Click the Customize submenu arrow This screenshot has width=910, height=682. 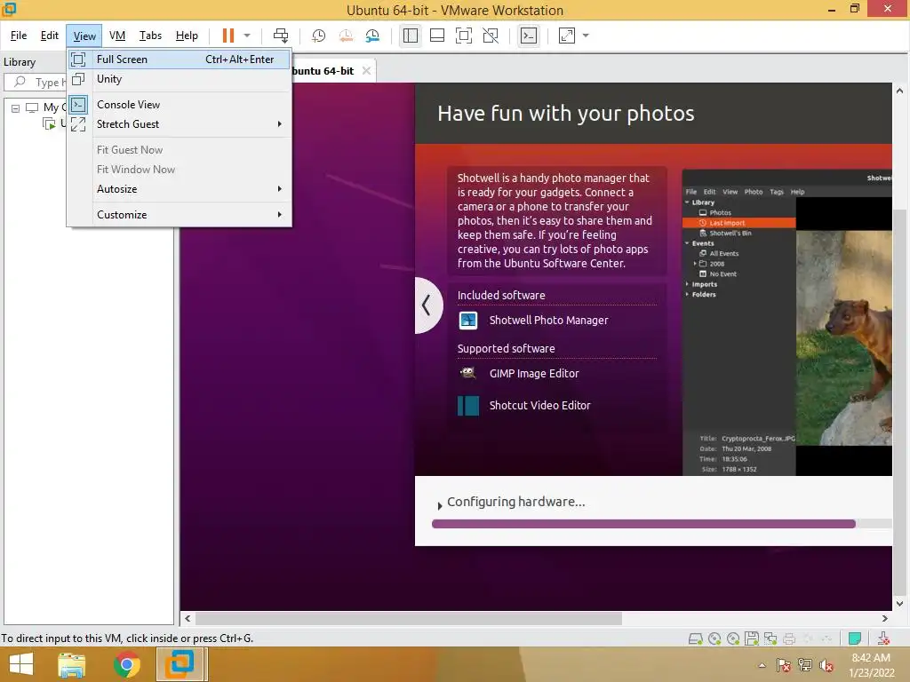280,215
